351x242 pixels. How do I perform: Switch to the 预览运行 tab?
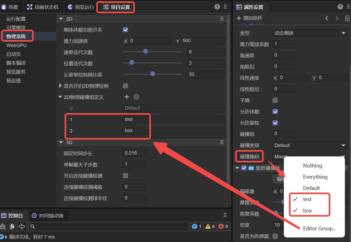tap(81, 7)
